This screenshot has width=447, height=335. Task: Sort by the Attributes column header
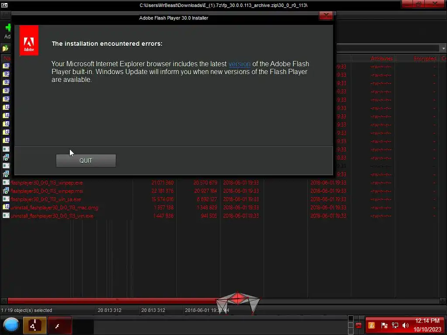(382, 58)
